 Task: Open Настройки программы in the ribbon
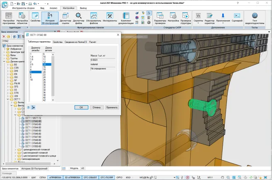coord(9,18)
